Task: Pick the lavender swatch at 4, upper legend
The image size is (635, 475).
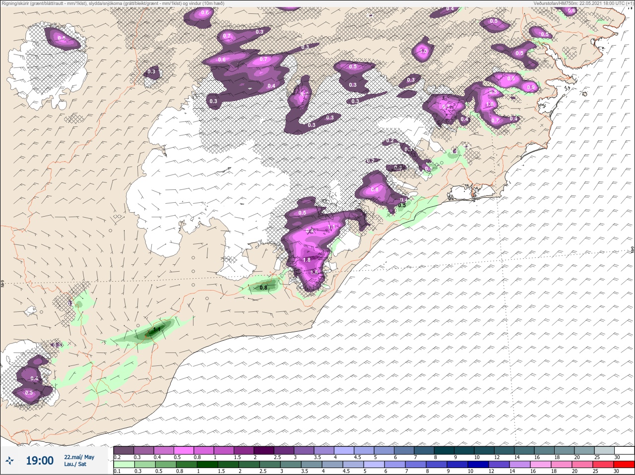Action: pos(344,450)
